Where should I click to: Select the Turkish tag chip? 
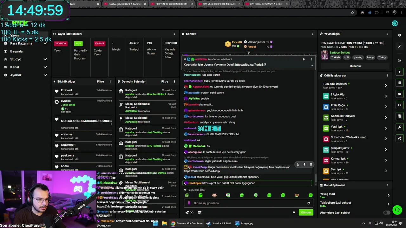tap(335, 58)
